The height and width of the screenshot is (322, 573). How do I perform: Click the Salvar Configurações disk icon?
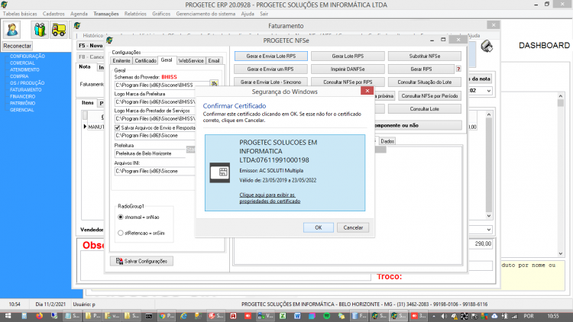tap(119, 261)
